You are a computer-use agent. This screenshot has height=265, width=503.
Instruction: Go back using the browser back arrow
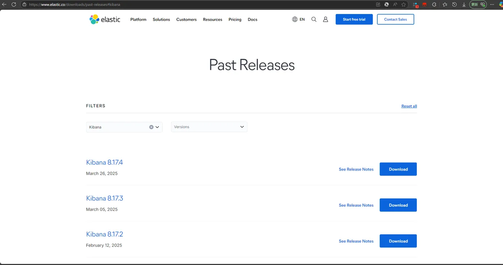click(x=4, y=5)
